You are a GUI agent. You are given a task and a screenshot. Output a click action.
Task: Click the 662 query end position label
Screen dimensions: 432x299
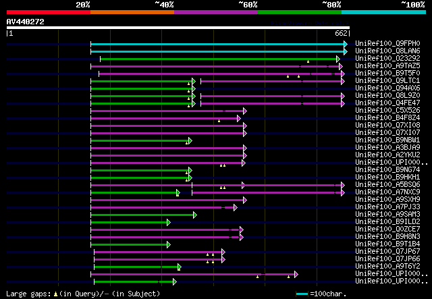tap(341, 33)
